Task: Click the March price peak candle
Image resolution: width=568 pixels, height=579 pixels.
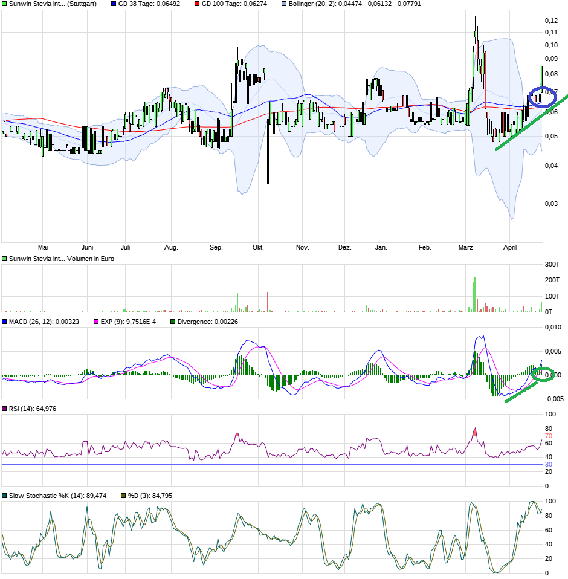Action: coord(476,34)
